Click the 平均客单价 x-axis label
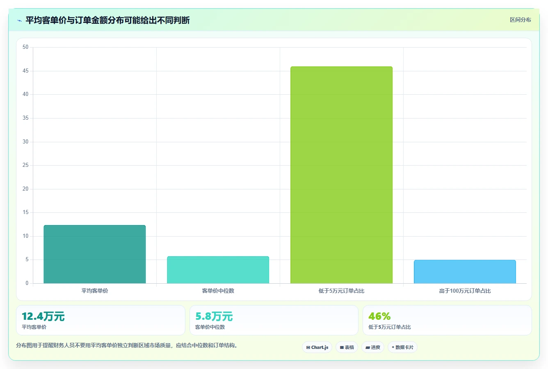Image resolution: width=548 pixels, height=369 pixels. pos(95,291)
